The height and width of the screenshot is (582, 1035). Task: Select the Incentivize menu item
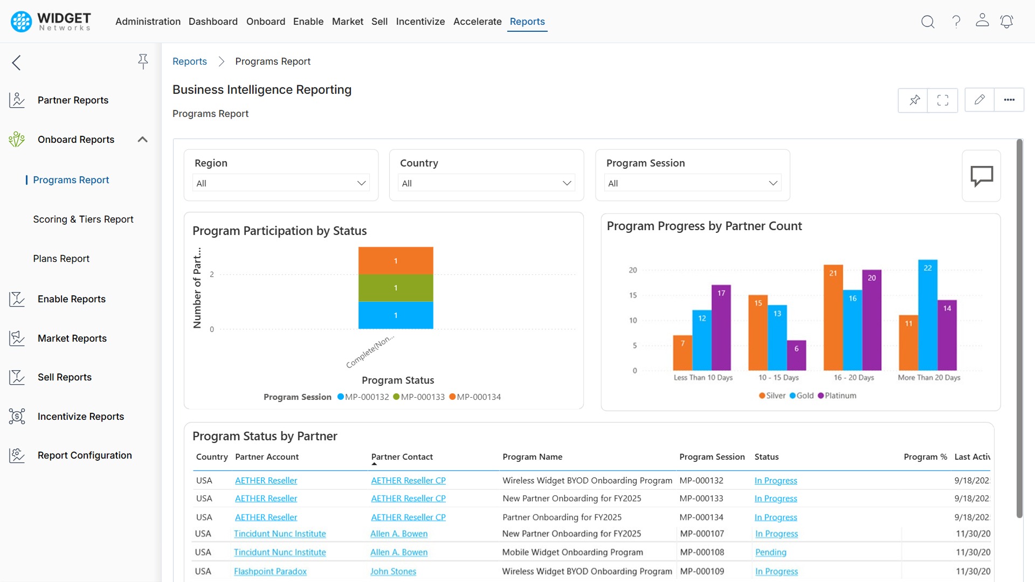point(420,22)
